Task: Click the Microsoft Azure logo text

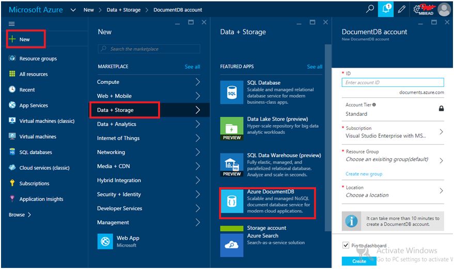Action: 36,9
